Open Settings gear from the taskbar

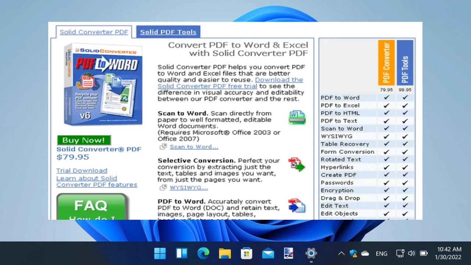pos(311,253)
